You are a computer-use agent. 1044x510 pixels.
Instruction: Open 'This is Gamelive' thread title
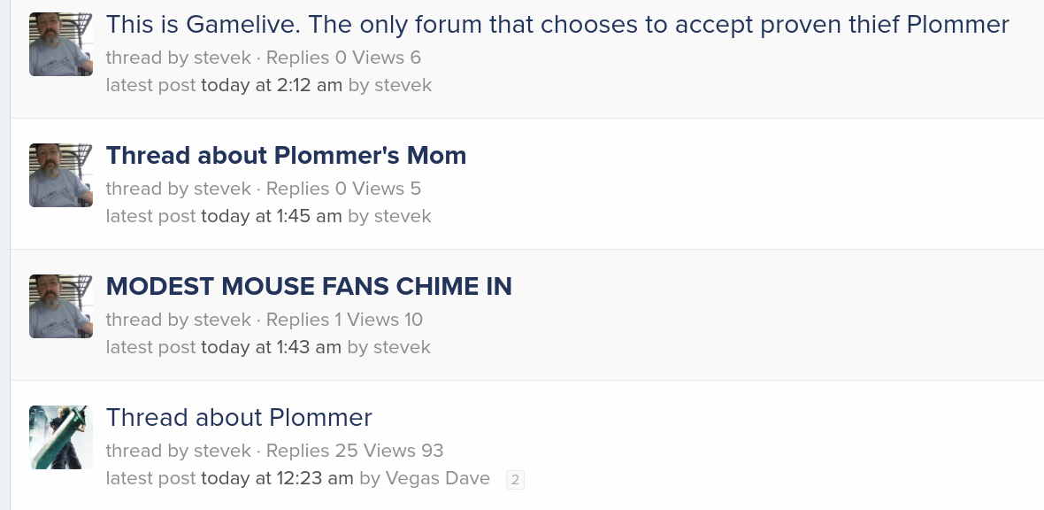557,25
